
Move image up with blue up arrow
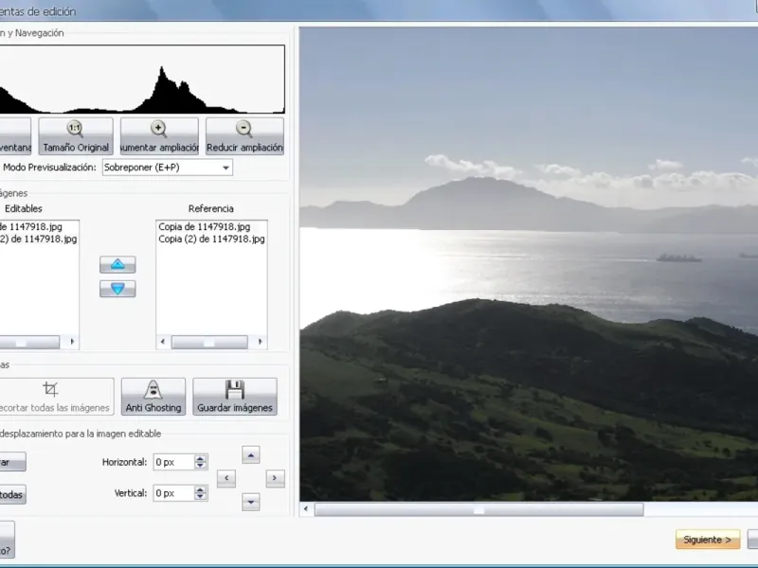click(x=117, y=264)
